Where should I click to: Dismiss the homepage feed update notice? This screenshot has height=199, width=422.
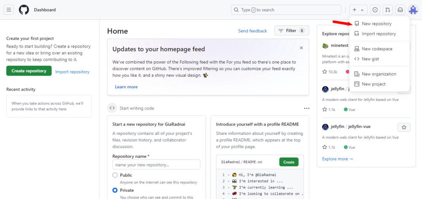[301, 48]
